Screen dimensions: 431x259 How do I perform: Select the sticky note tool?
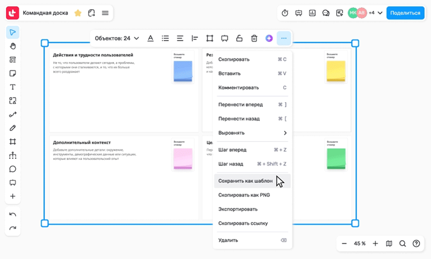13,73
